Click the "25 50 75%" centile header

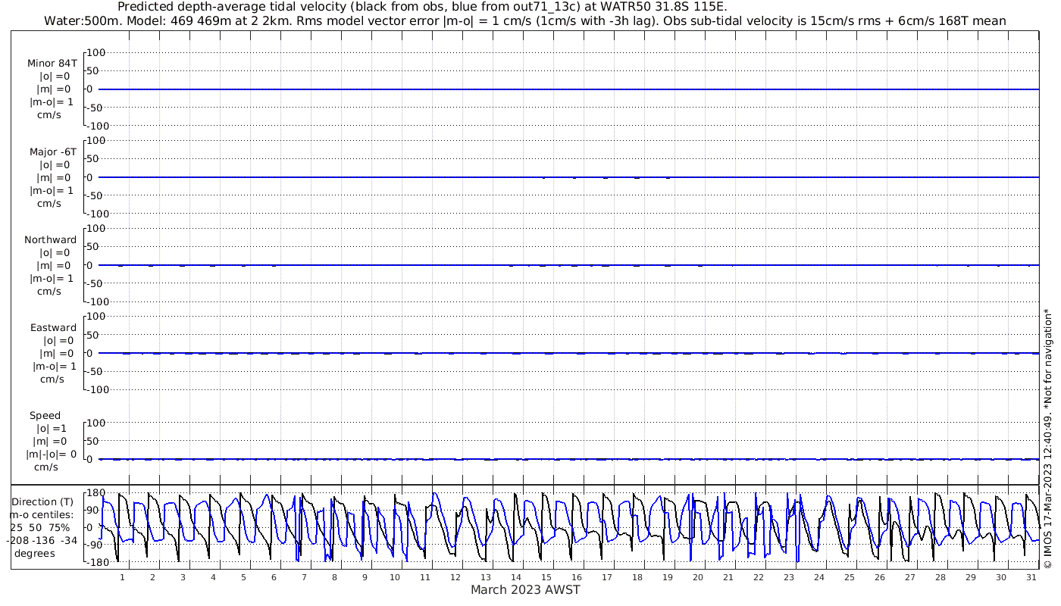40,527
